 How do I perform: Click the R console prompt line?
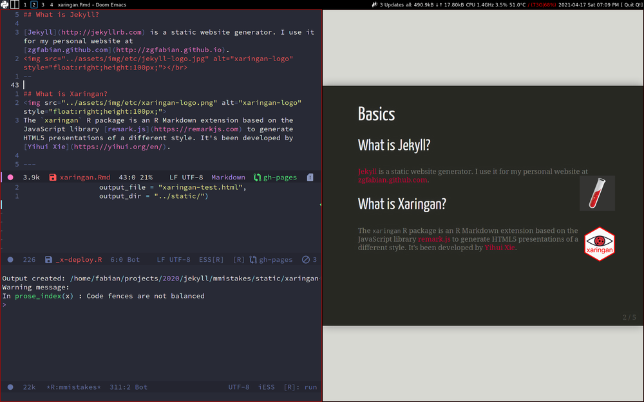pyautogui.click(x=4, y=305)
